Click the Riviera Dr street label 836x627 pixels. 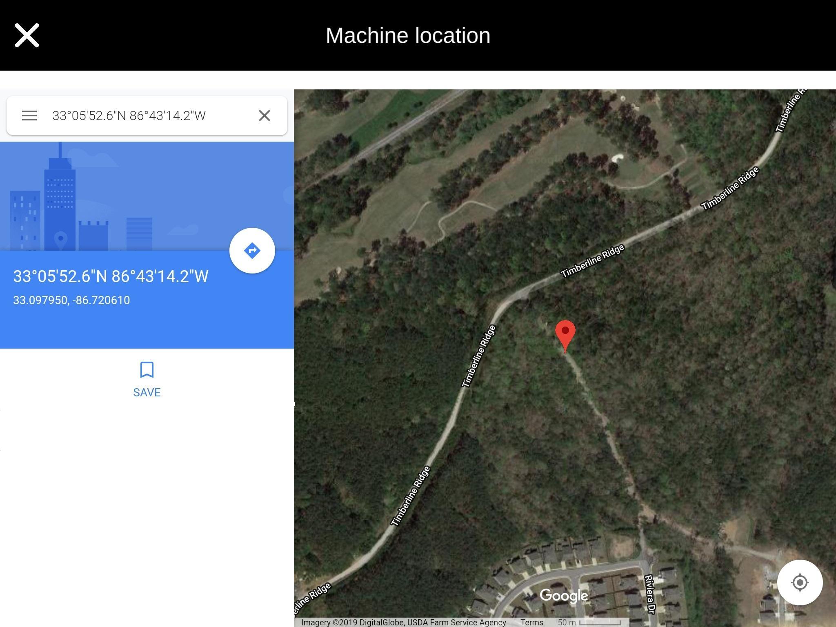[650, 594]
